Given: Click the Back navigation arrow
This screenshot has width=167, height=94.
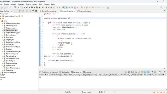Looking at the screenshot, I should [x=97, y=8].
